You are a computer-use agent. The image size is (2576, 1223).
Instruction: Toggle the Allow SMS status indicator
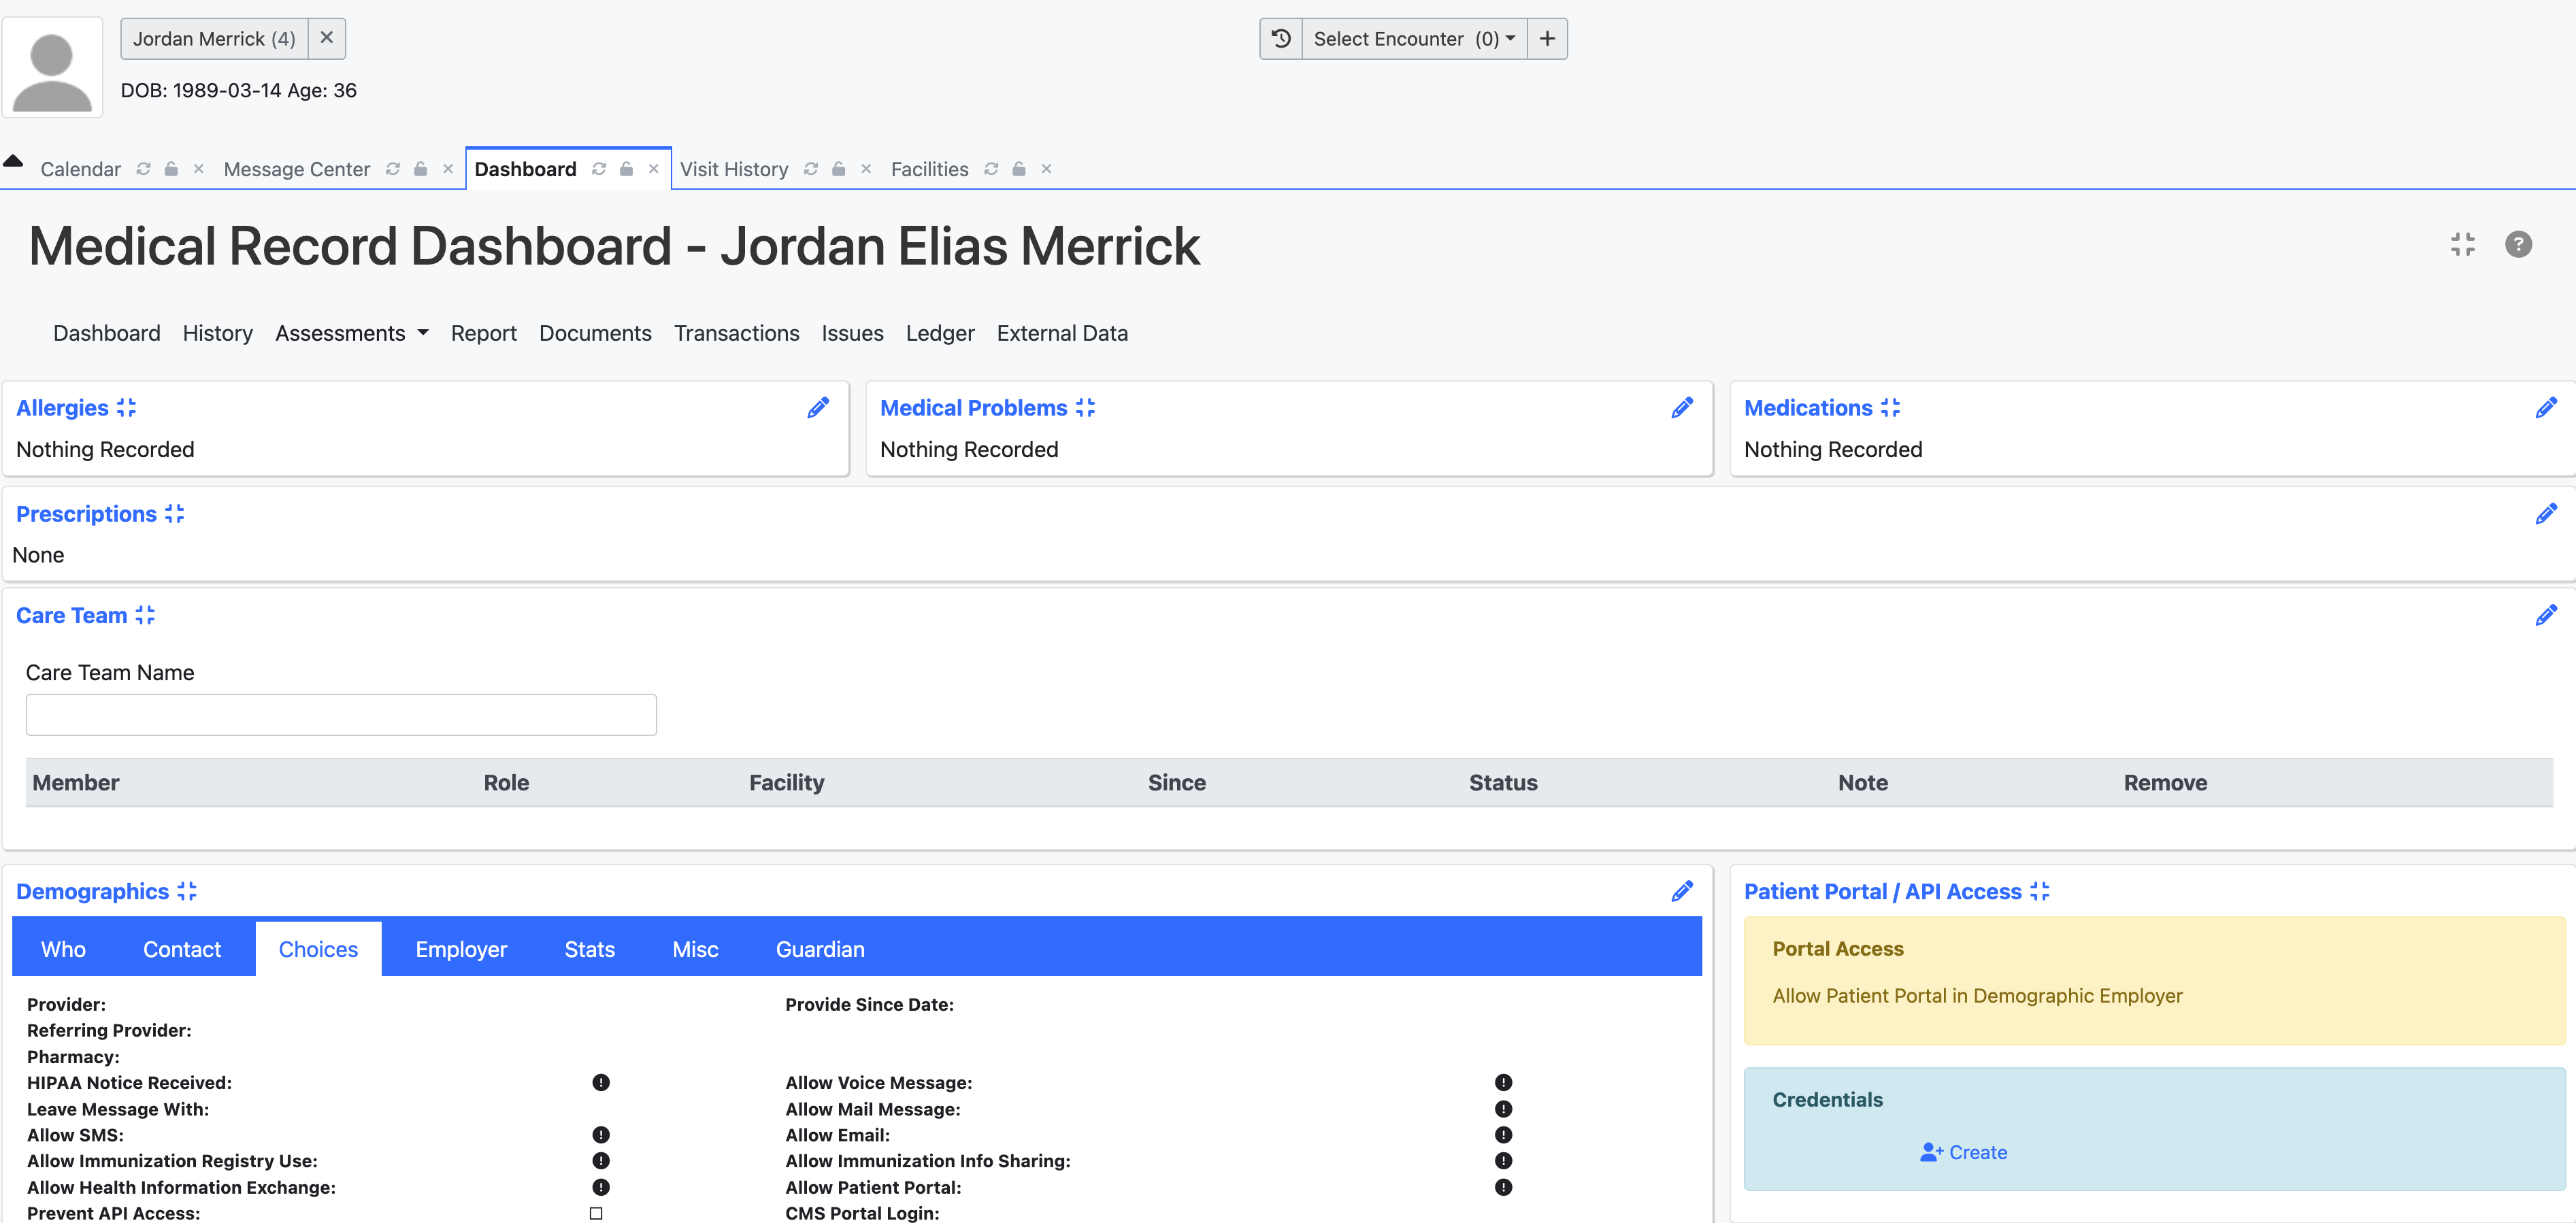pyautogui.click(x=600, y=1134)
